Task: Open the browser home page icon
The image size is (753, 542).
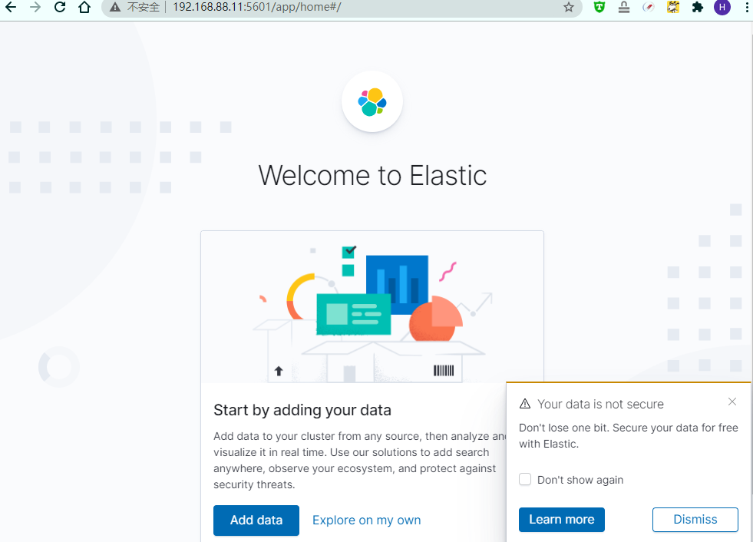Action: click(x=84, y=7)
